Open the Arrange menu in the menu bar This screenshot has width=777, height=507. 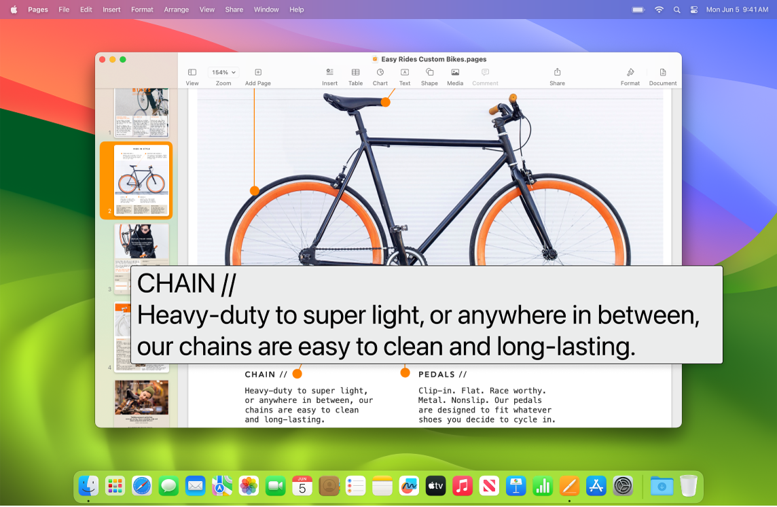[x=176, y=10]
